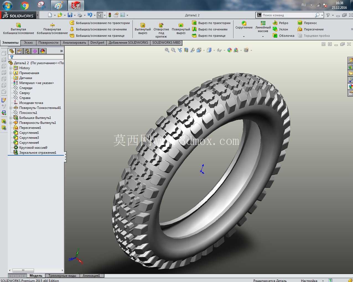Open the Appearances tab in FeatureManager

click(x=43, y=51)
